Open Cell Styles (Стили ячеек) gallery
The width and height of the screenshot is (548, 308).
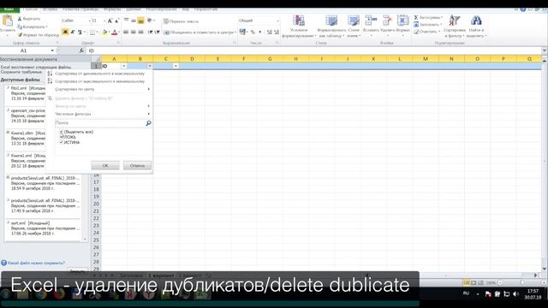click(354, 27)
